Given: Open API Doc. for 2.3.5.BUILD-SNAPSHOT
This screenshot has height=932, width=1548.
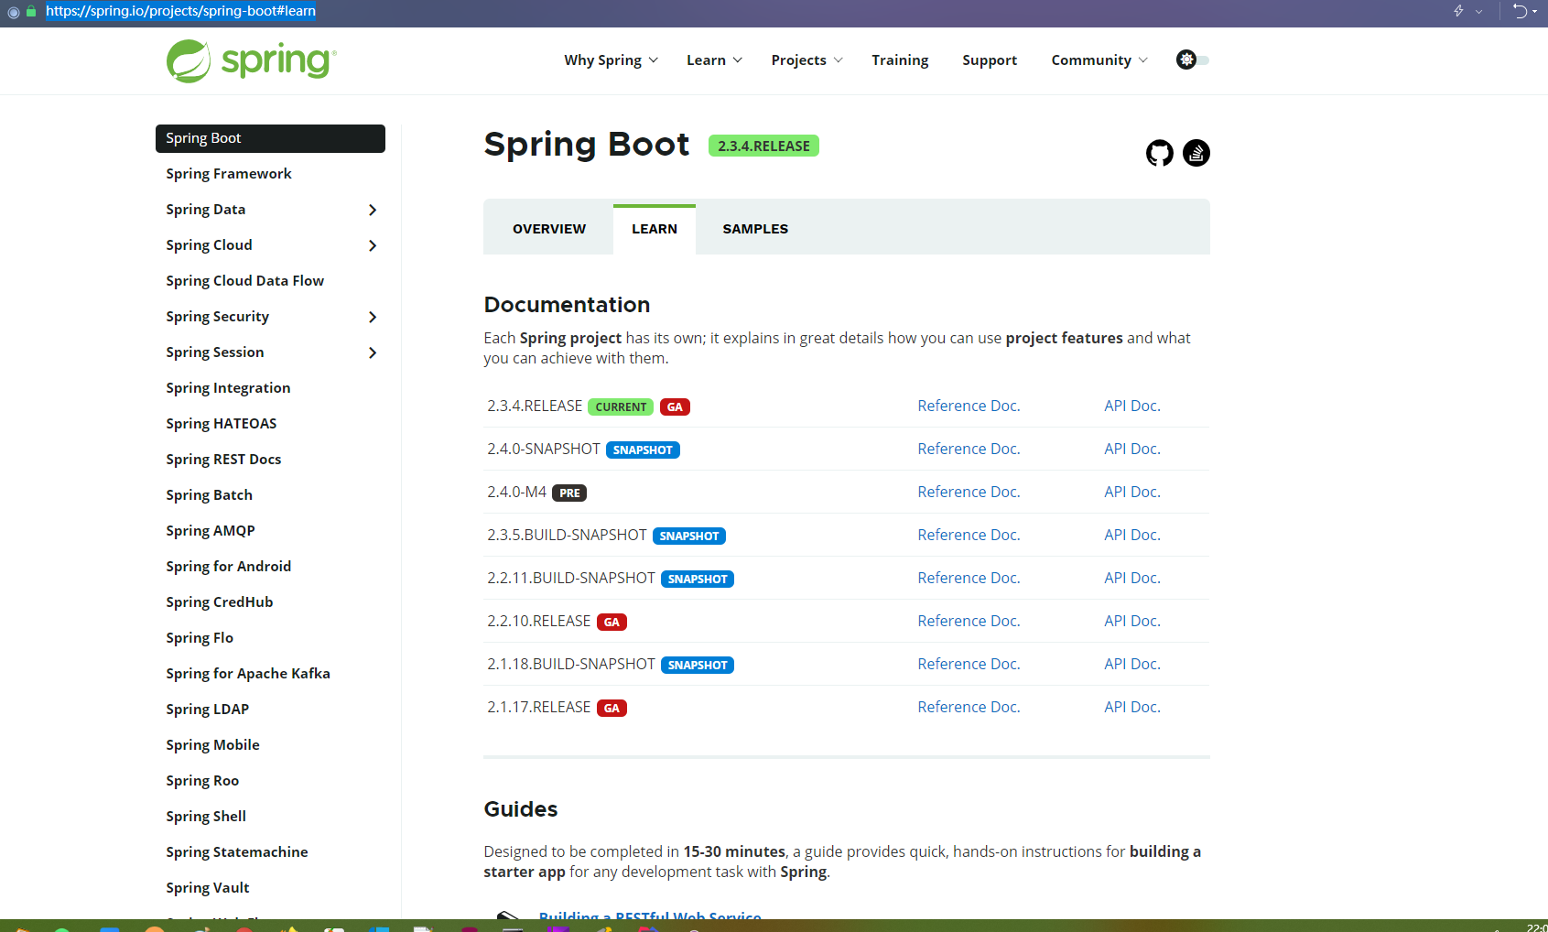Looking at the screenshot, I should (1132, 535).
